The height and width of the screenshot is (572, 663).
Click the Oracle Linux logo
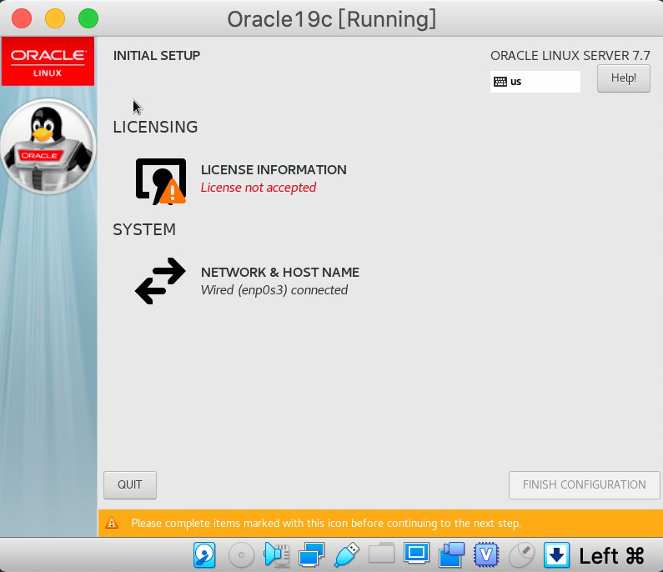click(48, 62)
